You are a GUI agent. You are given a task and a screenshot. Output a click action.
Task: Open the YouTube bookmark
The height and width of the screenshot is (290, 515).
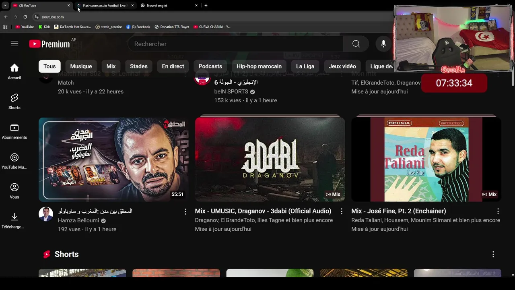[x=25, y=27]
